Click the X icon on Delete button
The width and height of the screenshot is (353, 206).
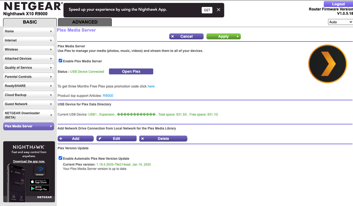[142, 139]
